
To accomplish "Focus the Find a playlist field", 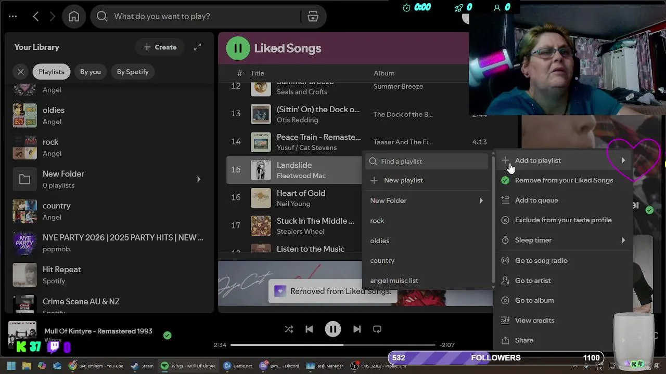I will (427, 162).
